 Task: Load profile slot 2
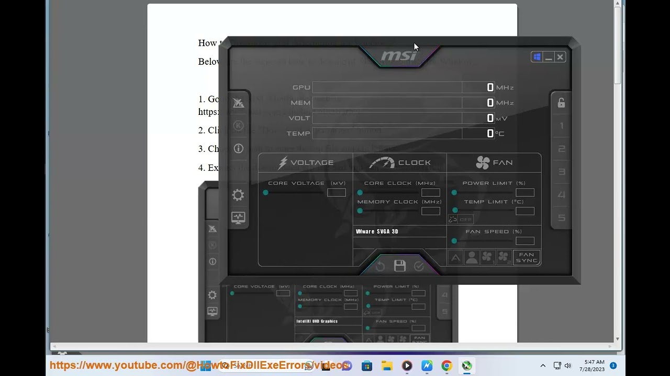562,149
